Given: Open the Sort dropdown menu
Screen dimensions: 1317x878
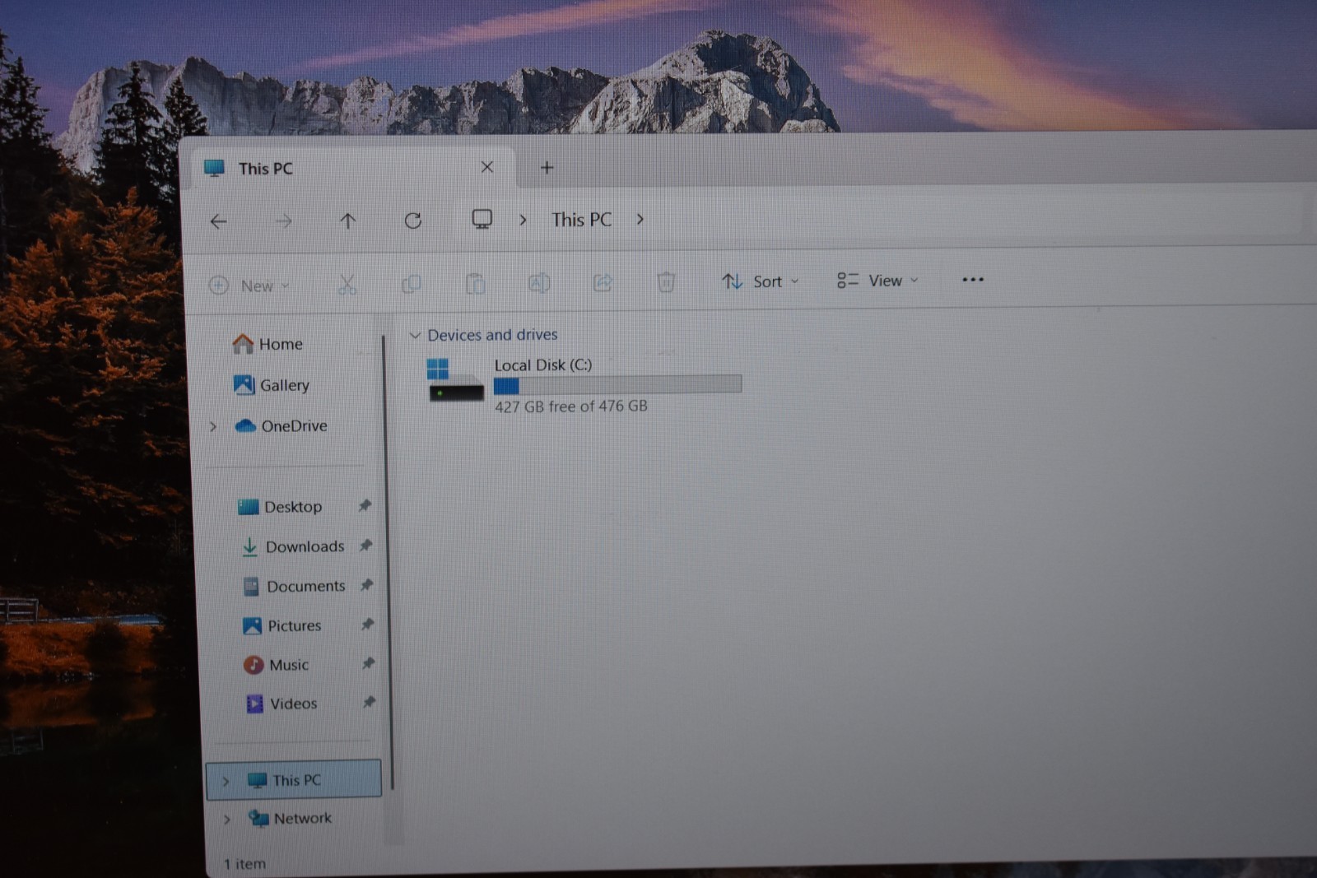Looking at the screenshot, I should tap(761, 281).
